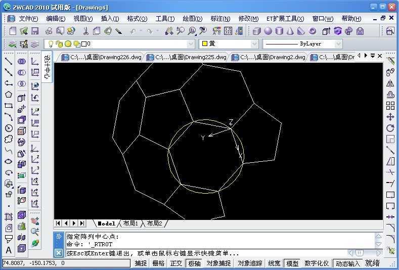Open the 文件(F) menu
The height and width of the screenshot is (270, 399).
[28, 19]
